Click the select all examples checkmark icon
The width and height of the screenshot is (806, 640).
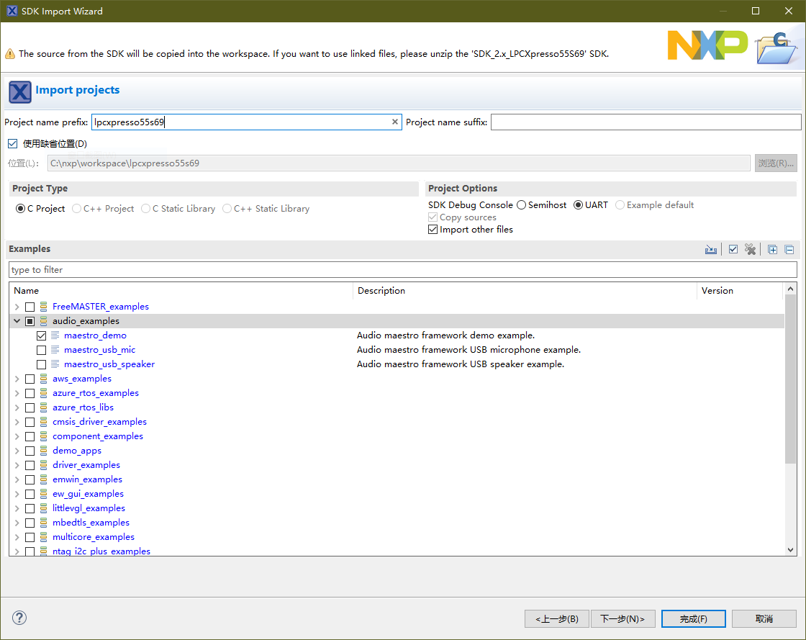click(x=733, y=250)
